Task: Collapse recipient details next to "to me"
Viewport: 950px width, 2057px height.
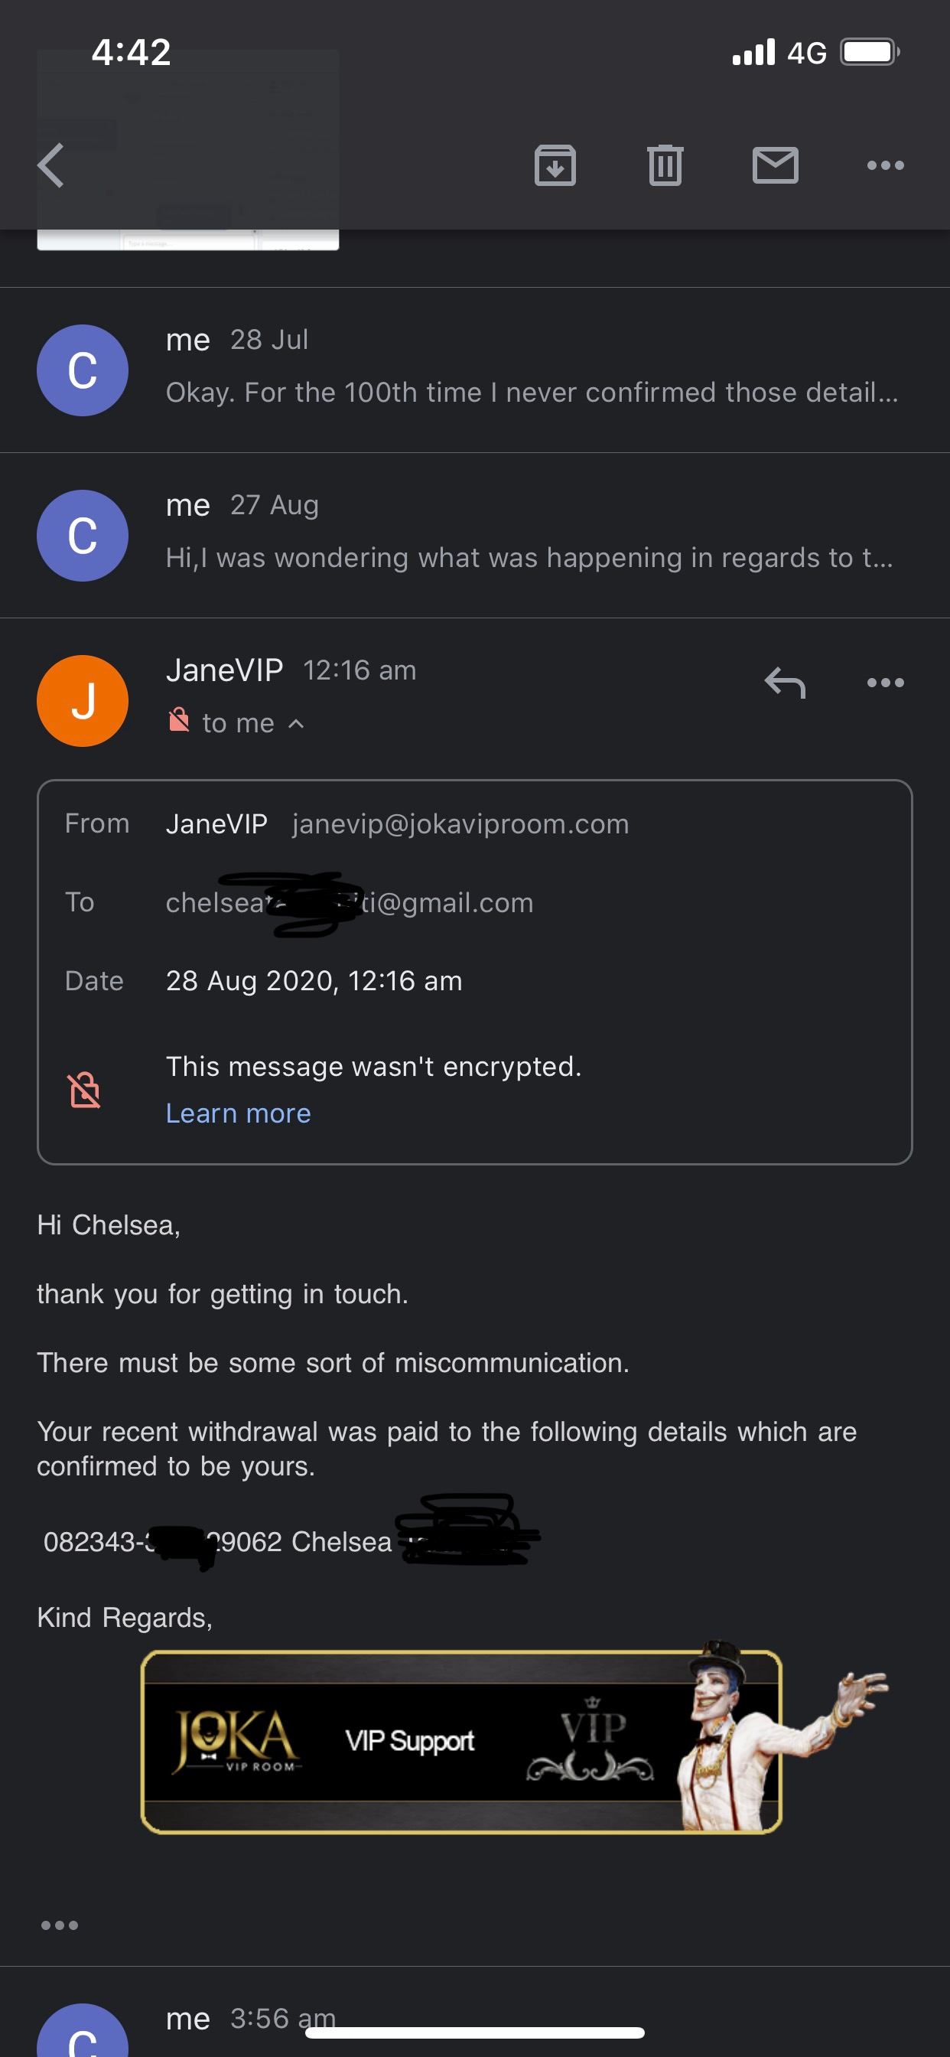Action: [x=296, y=723]
